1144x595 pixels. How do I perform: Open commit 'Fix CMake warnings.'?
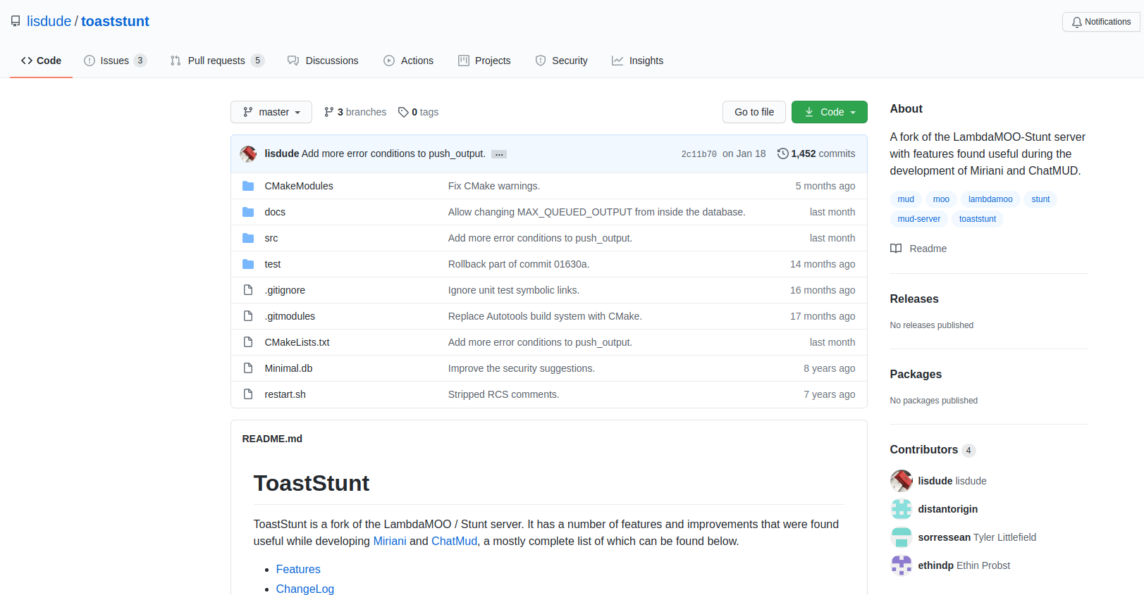(494, 186)
